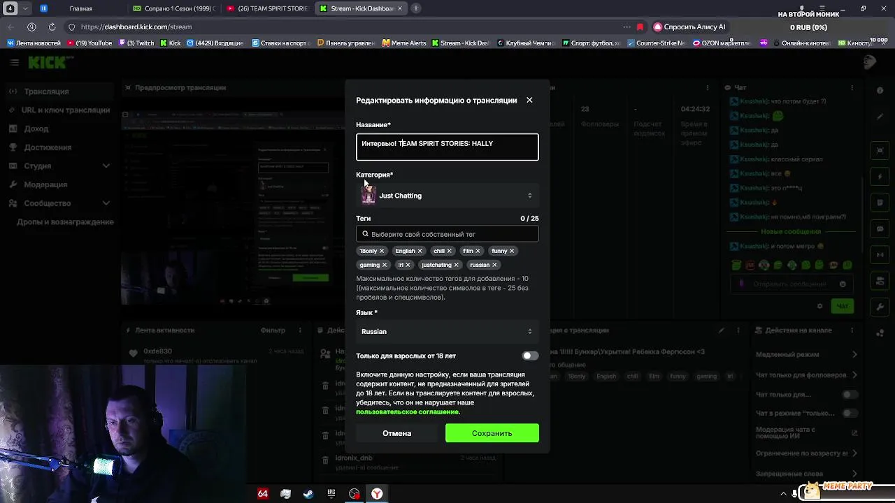The height and width of the screenshot is (503, 895).
Task: Click the Kick logo
Action: click(49, 62)
